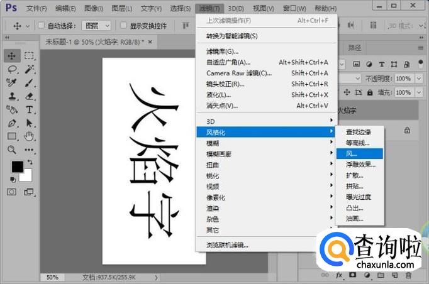Image resolution: width=429 pixels, height=284 pixels.
Task: Choose 查找边缘 in the submenu
Action: click(360, 132)
